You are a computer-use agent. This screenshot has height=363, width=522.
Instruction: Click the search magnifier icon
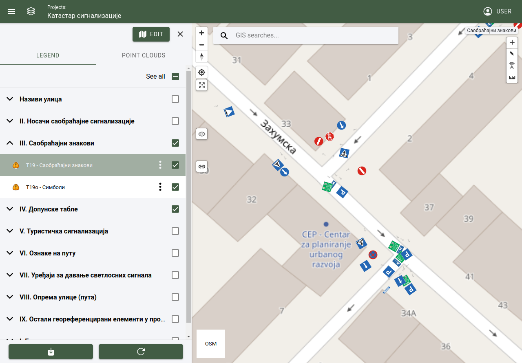[224, 35]
